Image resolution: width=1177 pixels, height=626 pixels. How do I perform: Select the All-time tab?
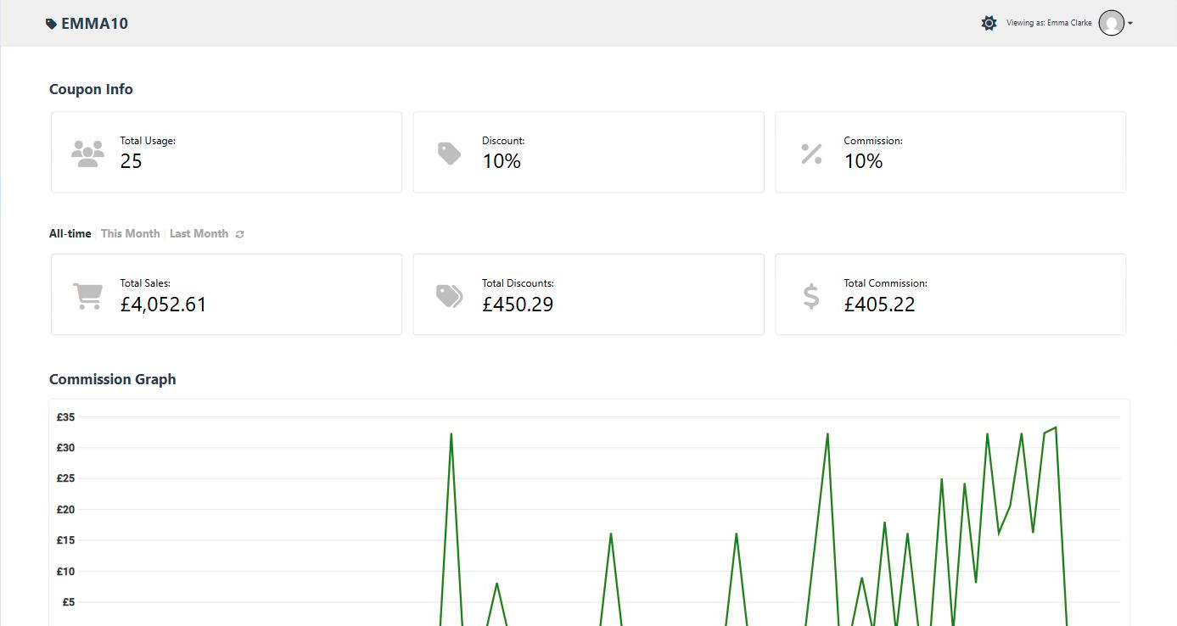point(70,233)
